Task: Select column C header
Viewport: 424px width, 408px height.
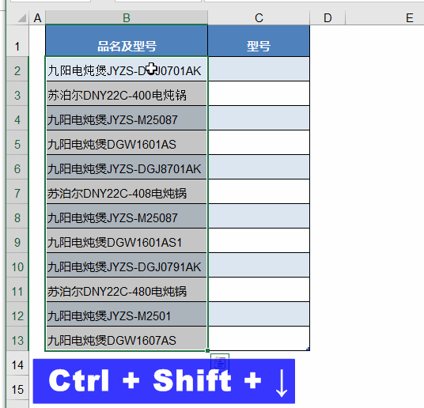Action: pos(259,18)
